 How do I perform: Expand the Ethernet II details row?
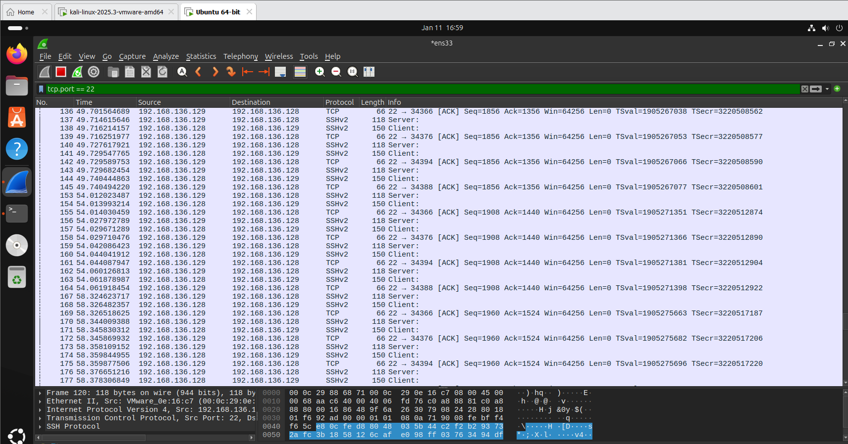(x=40, y=401)
